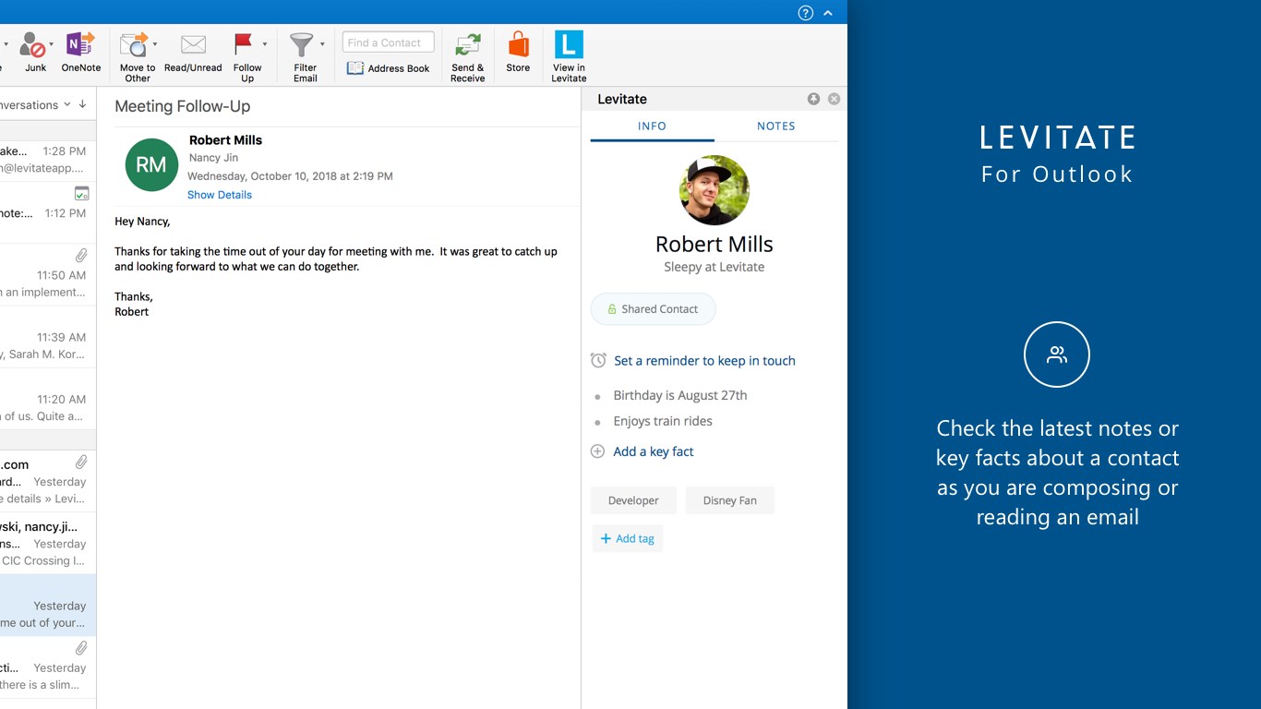Close the Levitate side pane
The image size is (1261, 709).
tap(835, 99)
